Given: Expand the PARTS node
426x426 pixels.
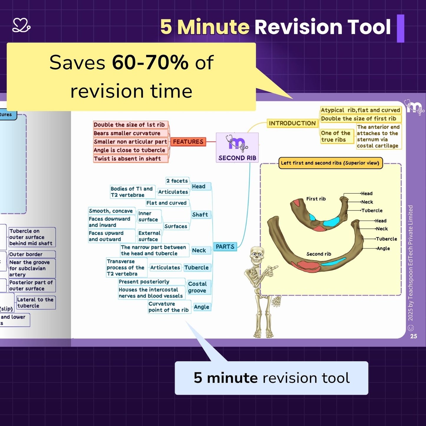Looking at the screenshot, I should coord(225,247).
